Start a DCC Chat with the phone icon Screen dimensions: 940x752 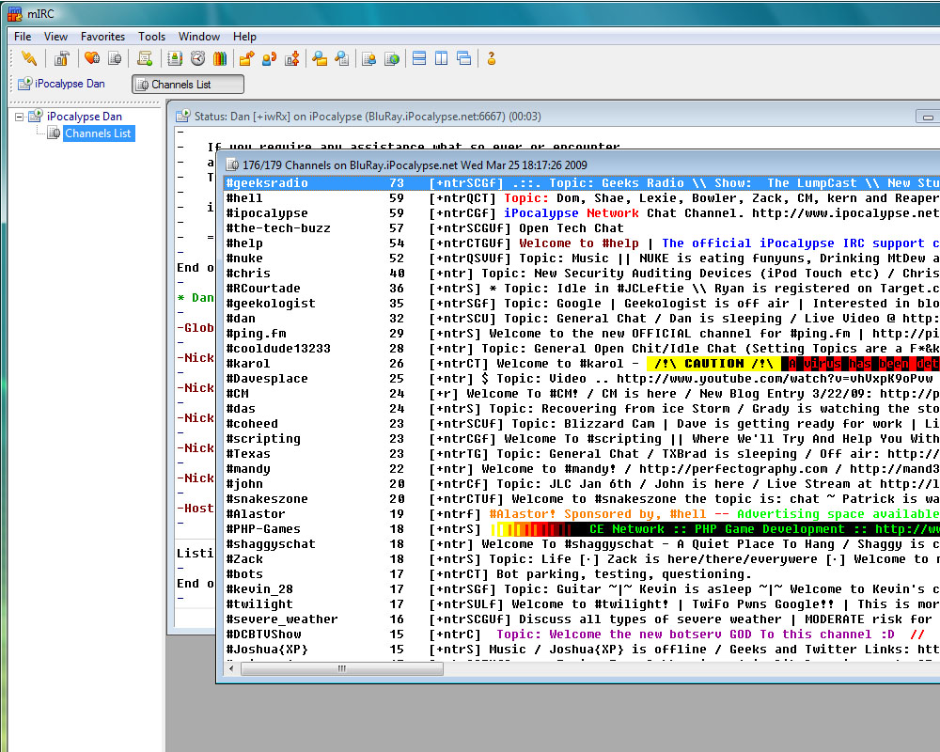tap(269, 58)
